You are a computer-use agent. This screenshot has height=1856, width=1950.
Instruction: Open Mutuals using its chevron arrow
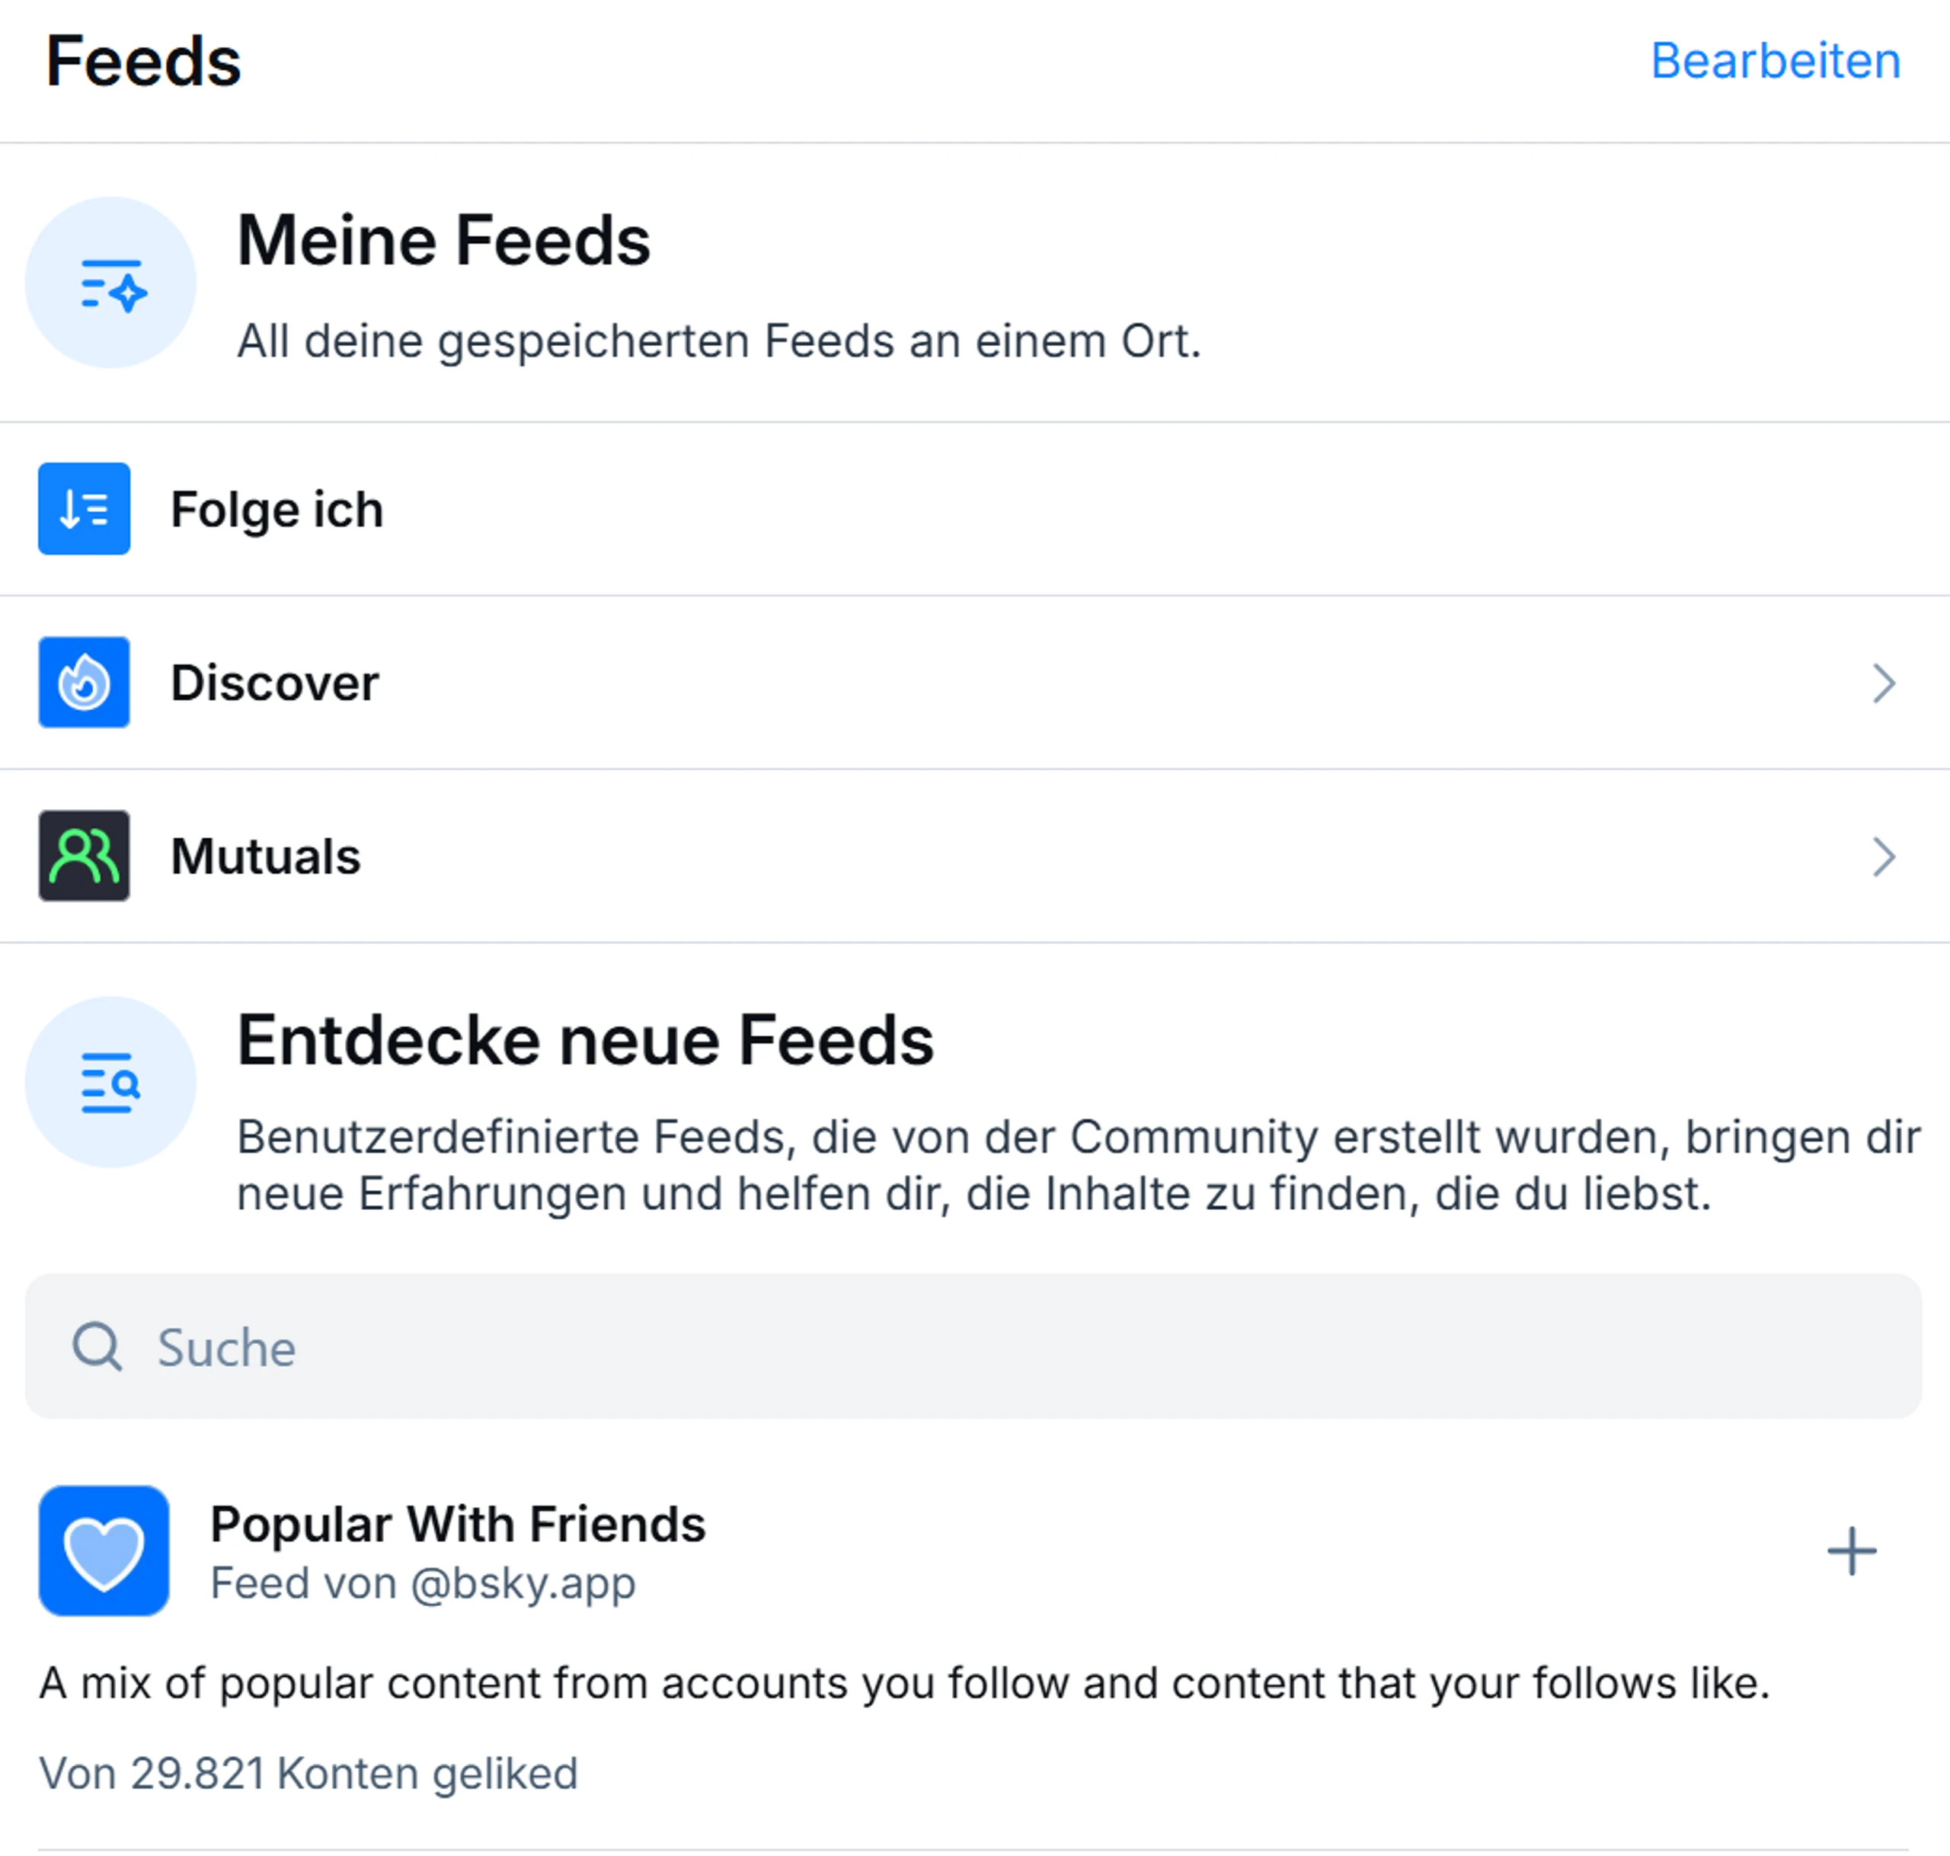[1884, 857]
